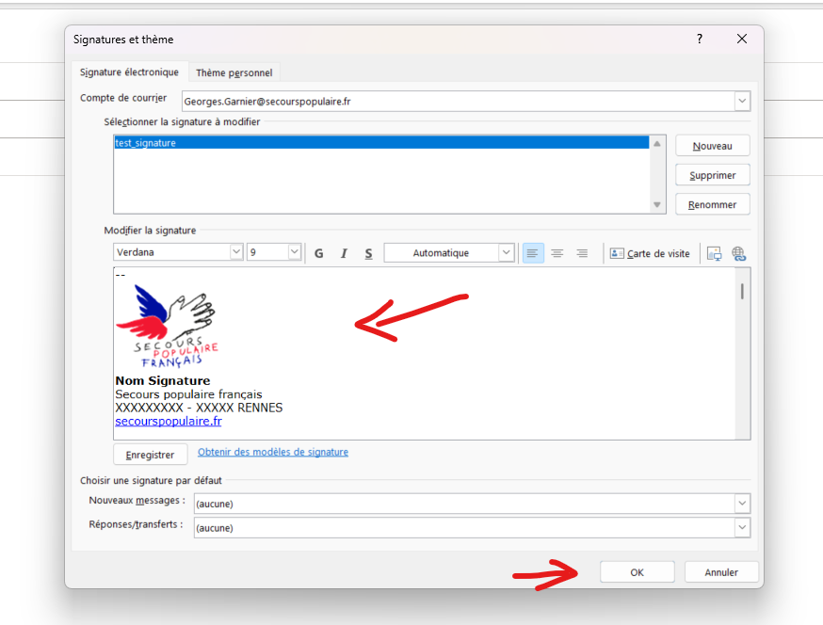Center the signature text
The image size is (823, 625).
(x=557, y=253)
